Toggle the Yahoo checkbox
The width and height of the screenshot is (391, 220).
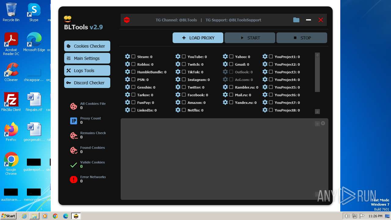click(x=231, y=57)
